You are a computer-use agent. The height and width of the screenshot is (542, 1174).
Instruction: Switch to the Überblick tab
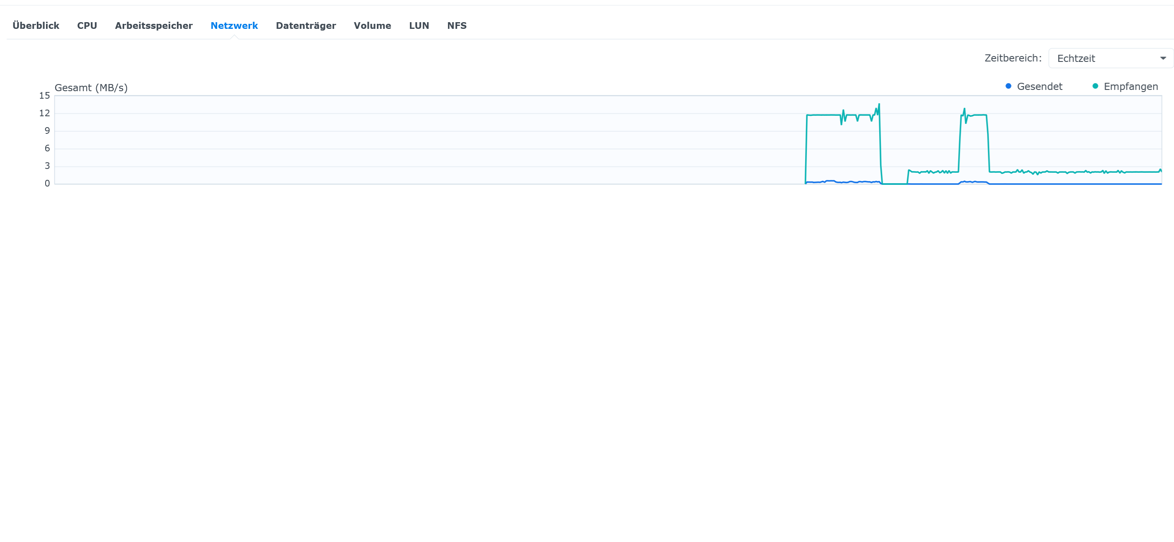pos(36,26)
